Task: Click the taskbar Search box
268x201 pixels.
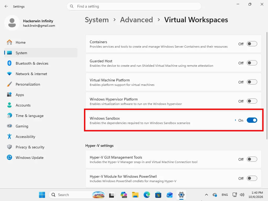Action: (77, 195)
